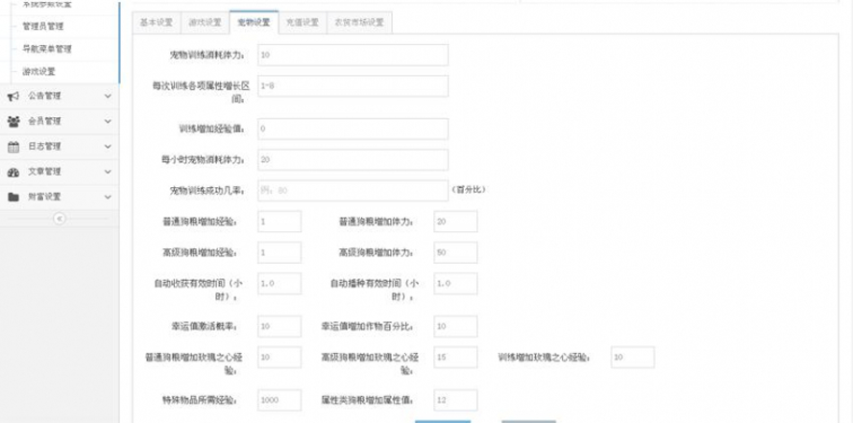The height and width of the screenshot is (423, 853).
Task: Click the users icon beside 会员管理
Action: pos(13,122)
